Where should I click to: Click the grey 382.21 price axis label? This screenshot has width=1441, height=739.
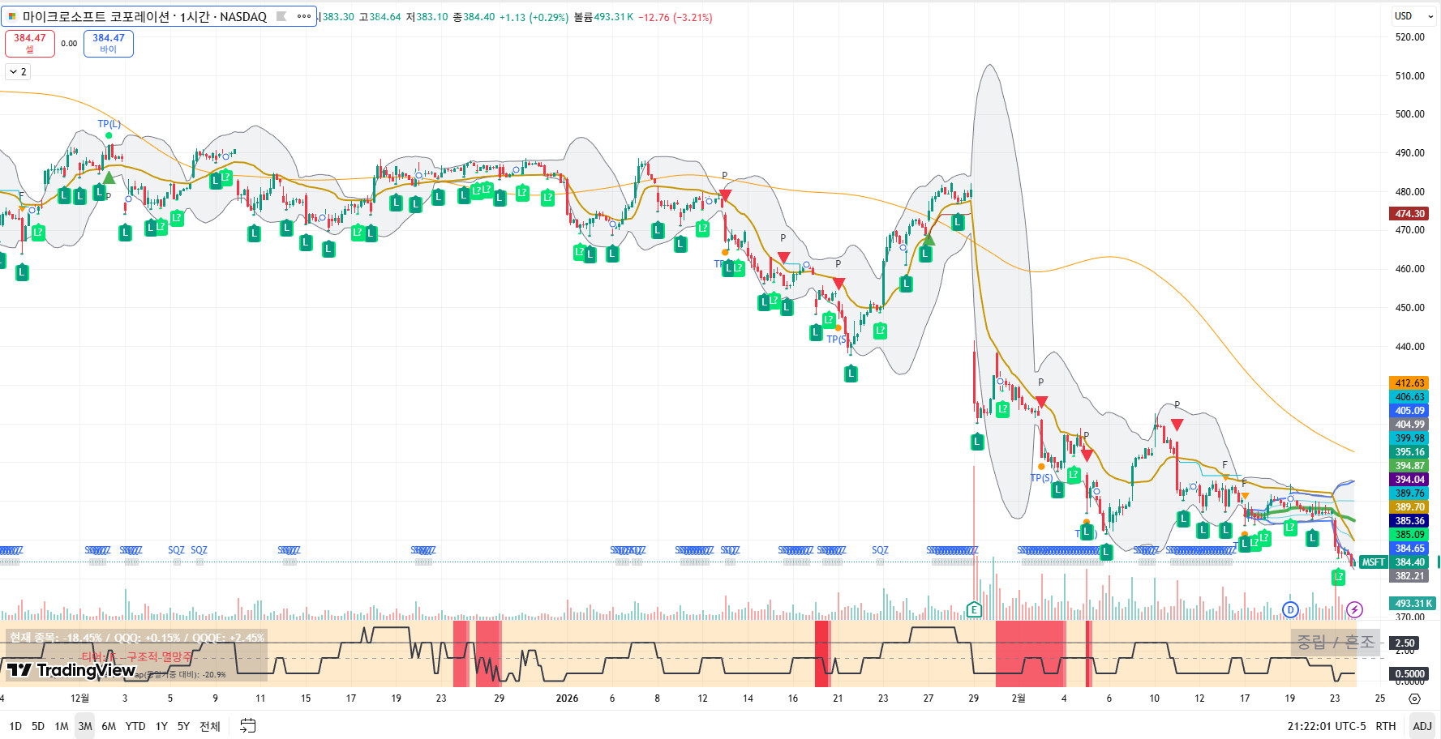pos(1409,576)
